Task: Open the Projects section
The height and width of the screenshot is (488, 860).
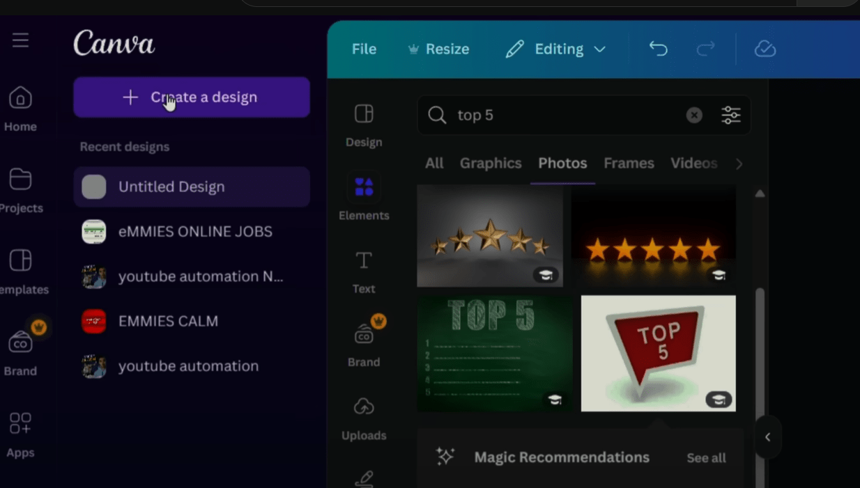Action: pos(21,188)
